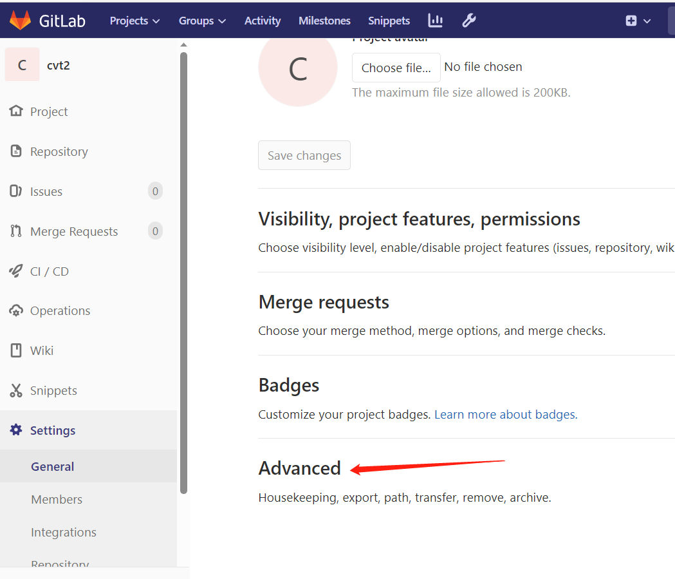Click the GitLab fox logo
This screenshot has height=579, width=675.
(x=20, y=21)
